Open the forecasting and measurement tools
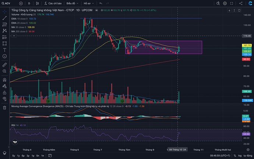 4,37
